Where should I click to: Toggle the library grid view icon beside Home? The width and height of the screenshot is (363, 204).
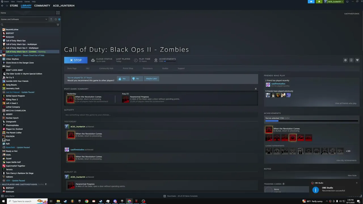58,13
